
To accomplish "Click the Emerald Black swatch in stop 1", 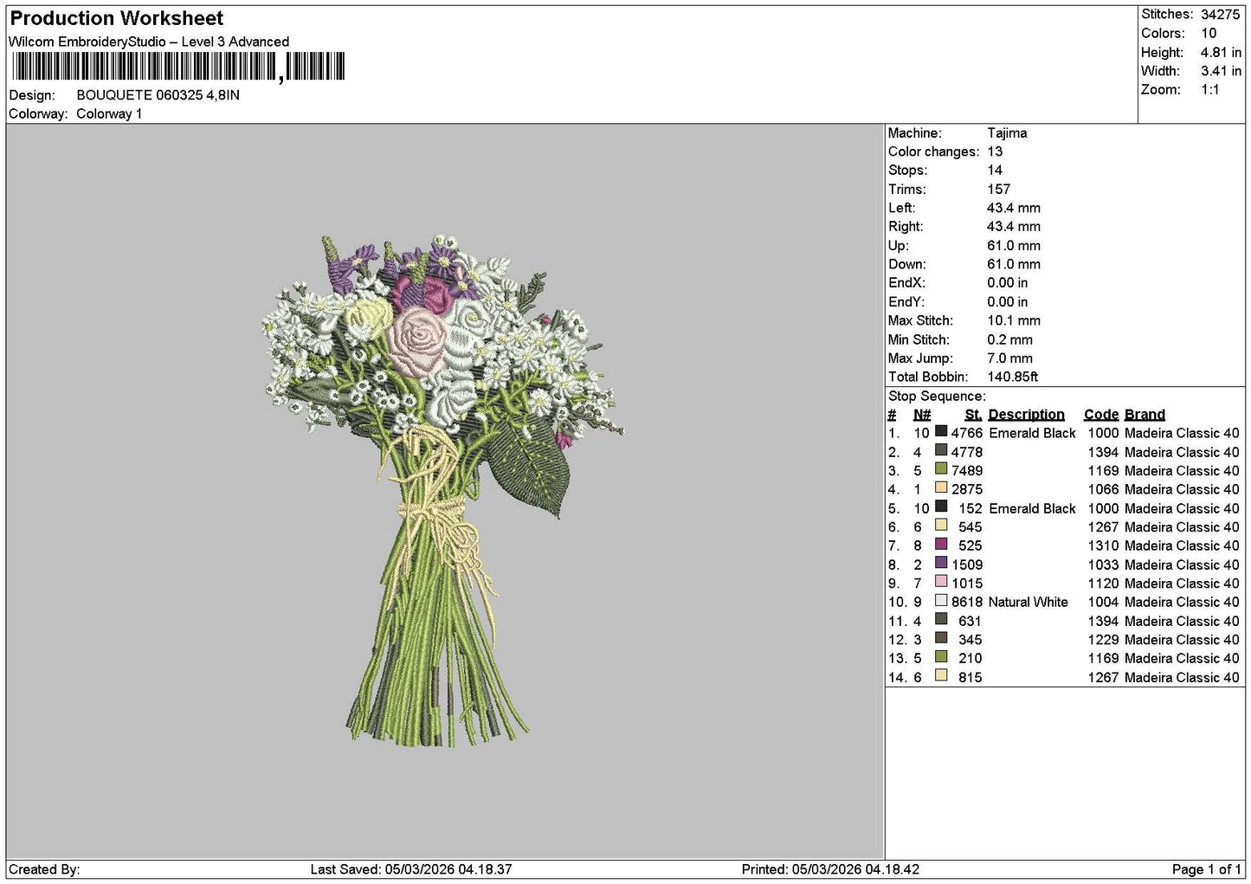I will [x=941, y=431].
